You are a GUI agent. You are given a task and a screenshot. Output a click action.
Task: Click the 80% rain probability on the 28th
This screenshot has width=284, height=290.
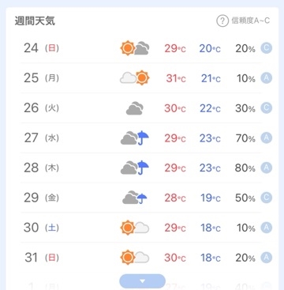pos(245,168)
